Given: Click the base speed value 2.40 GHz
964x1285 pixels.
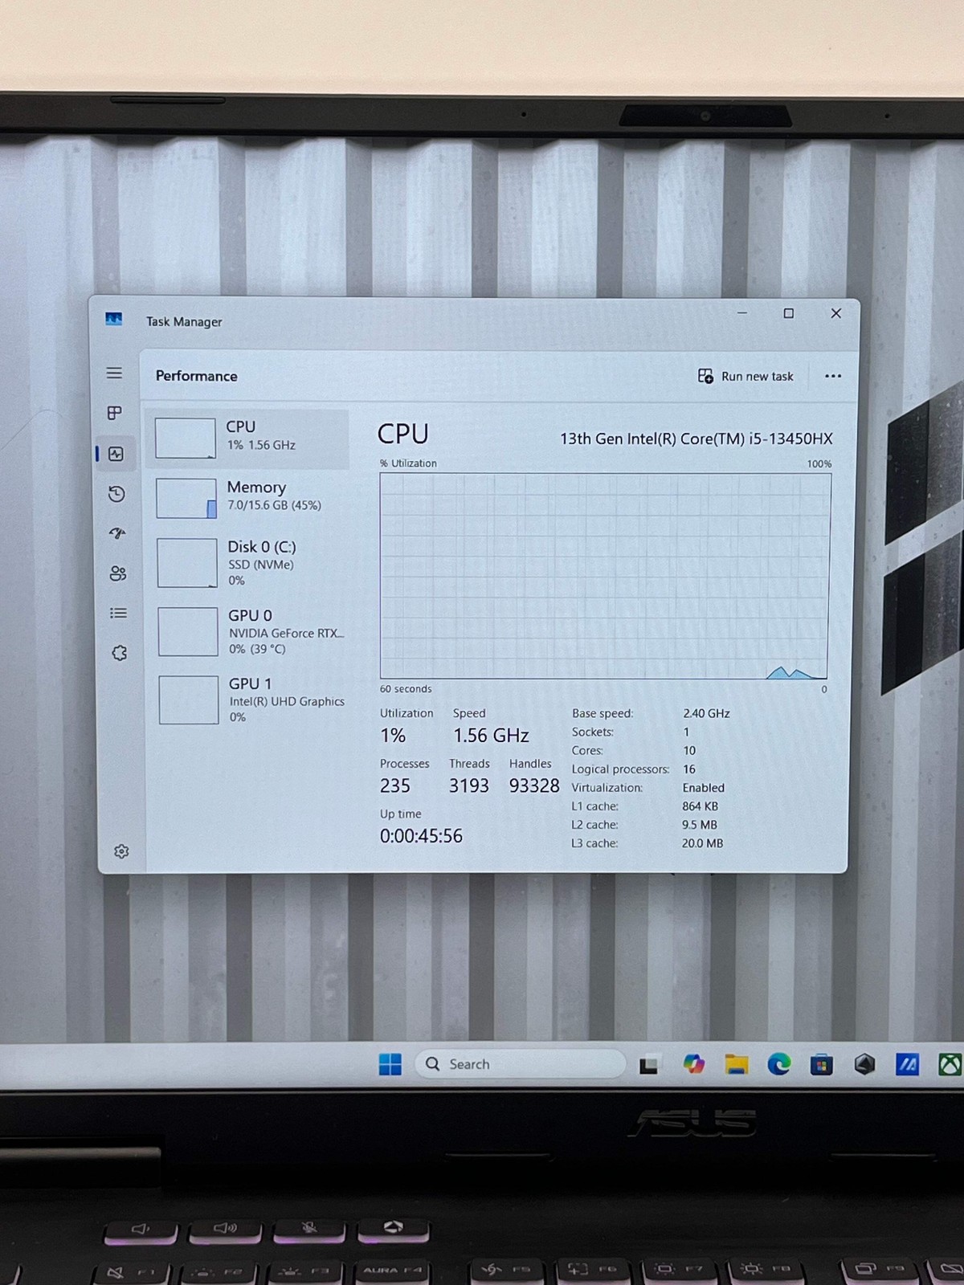Looking at the screenshot, I should pos(706,713).
